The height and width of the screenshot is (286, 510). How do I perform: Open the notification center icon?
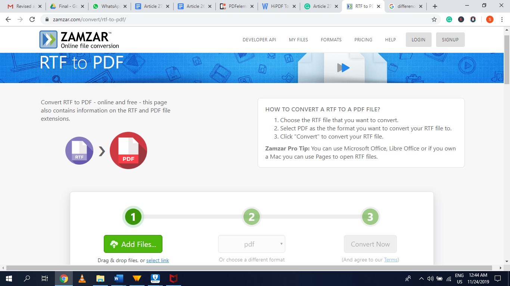(x=498, y=278)
